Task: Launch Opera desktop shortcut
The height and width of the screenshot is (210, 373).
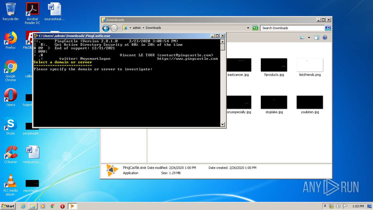Action: click(10, 97)
